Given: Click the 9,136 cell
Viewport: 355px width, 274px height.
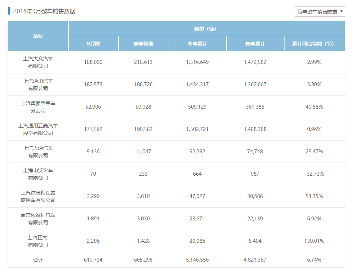Looking at the screenshot, I should click(93, 152).
